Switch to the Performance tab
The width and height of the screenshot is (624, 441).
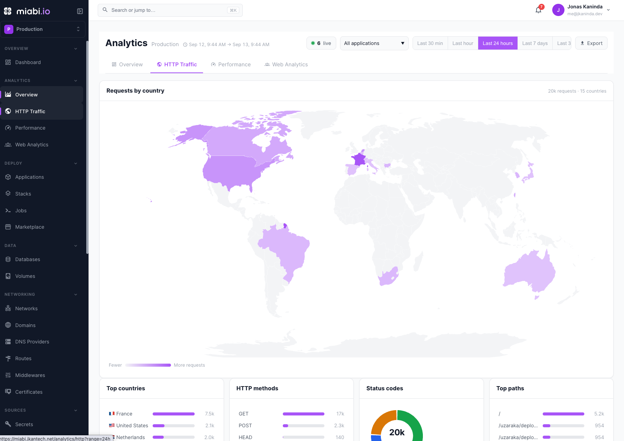(x=231, y=64)
